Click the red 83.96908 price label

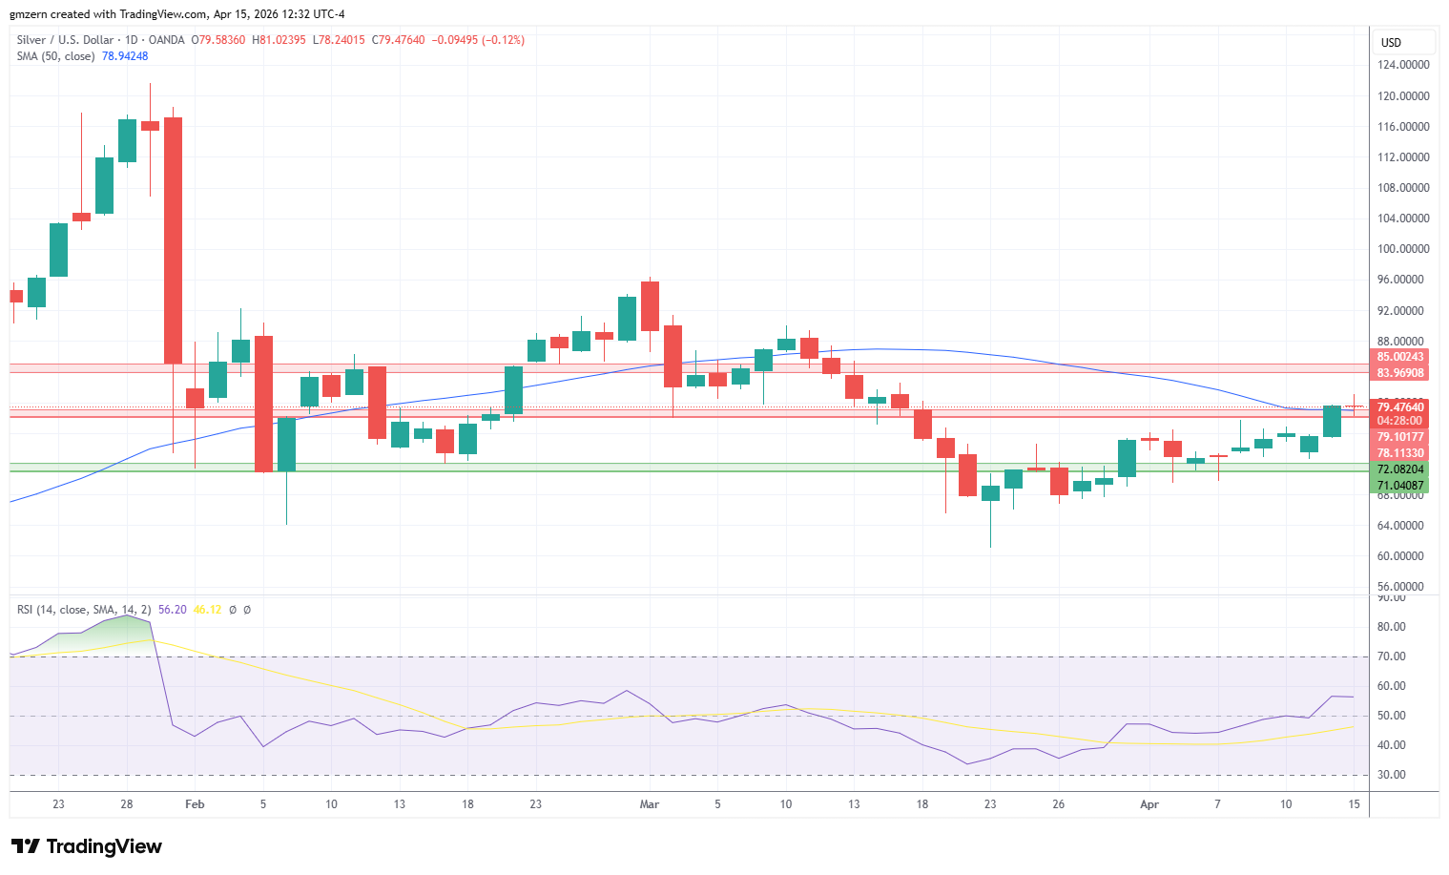(1400, 373)
